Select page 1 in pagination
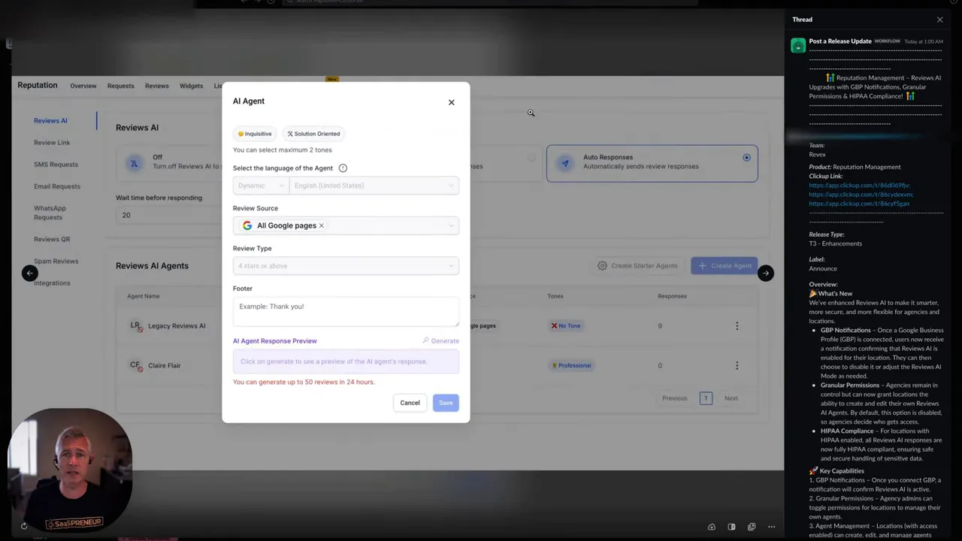 point(705,398)
